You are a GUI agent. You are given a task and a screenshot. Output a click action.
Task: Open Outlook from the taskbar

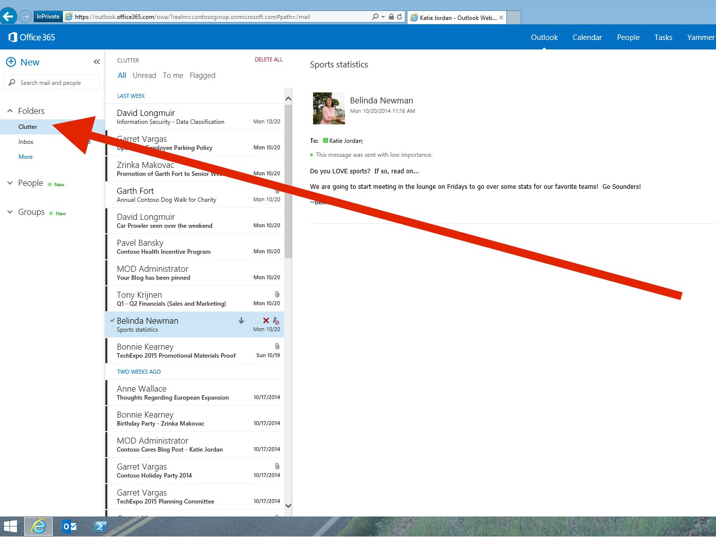pyautogui.click(x=69, y=527)
